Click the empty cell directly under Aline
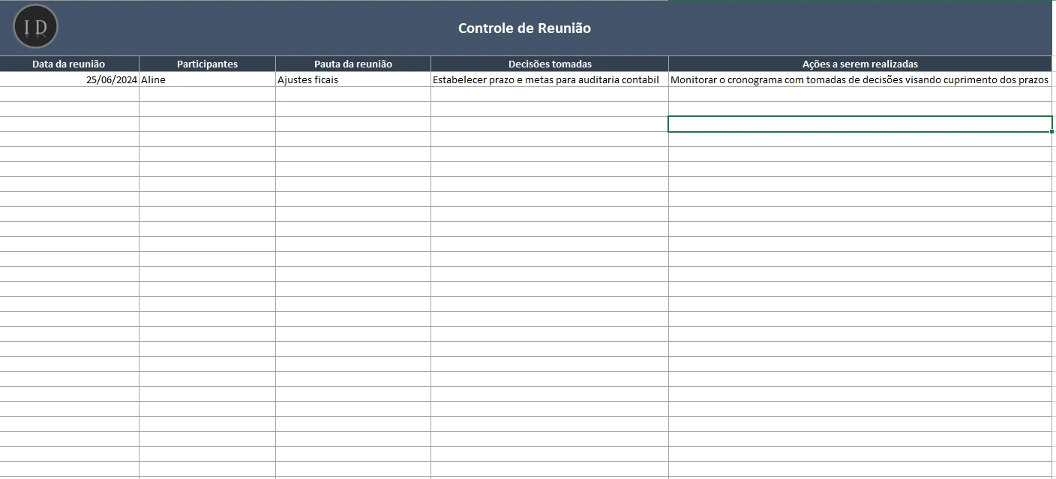This screenshot has height=479, width=1056. (207, 94)
